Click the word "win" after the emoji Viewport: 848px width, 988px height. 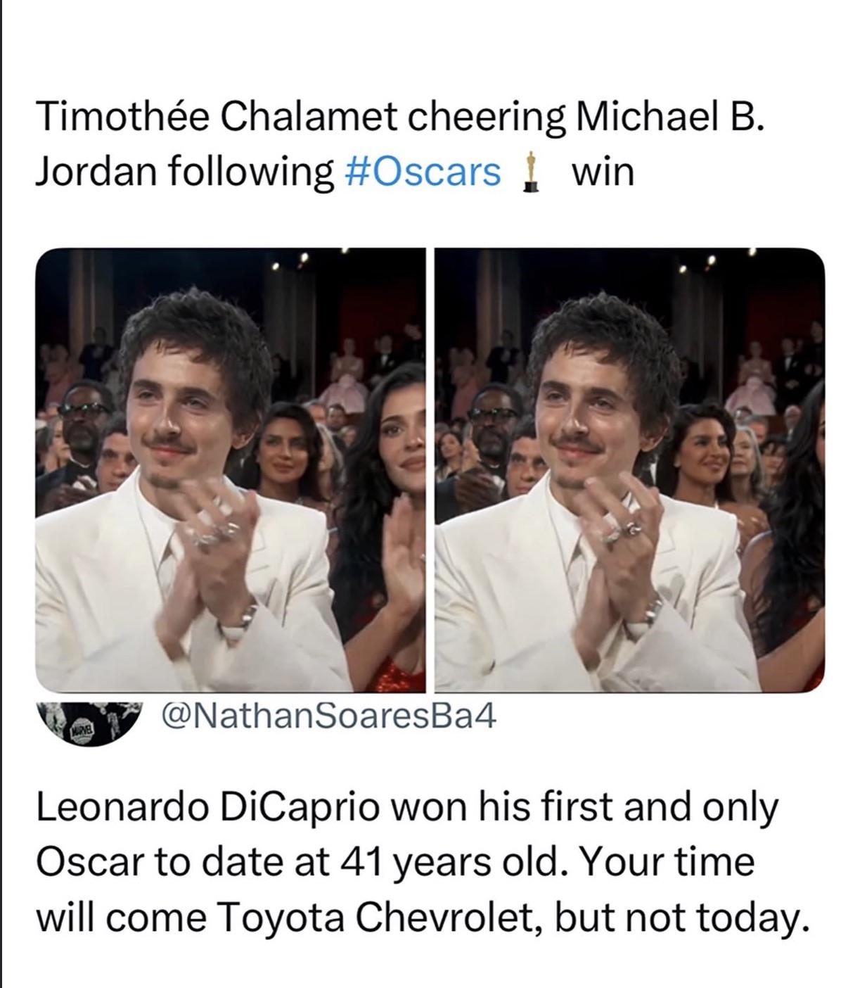(602, 171)
